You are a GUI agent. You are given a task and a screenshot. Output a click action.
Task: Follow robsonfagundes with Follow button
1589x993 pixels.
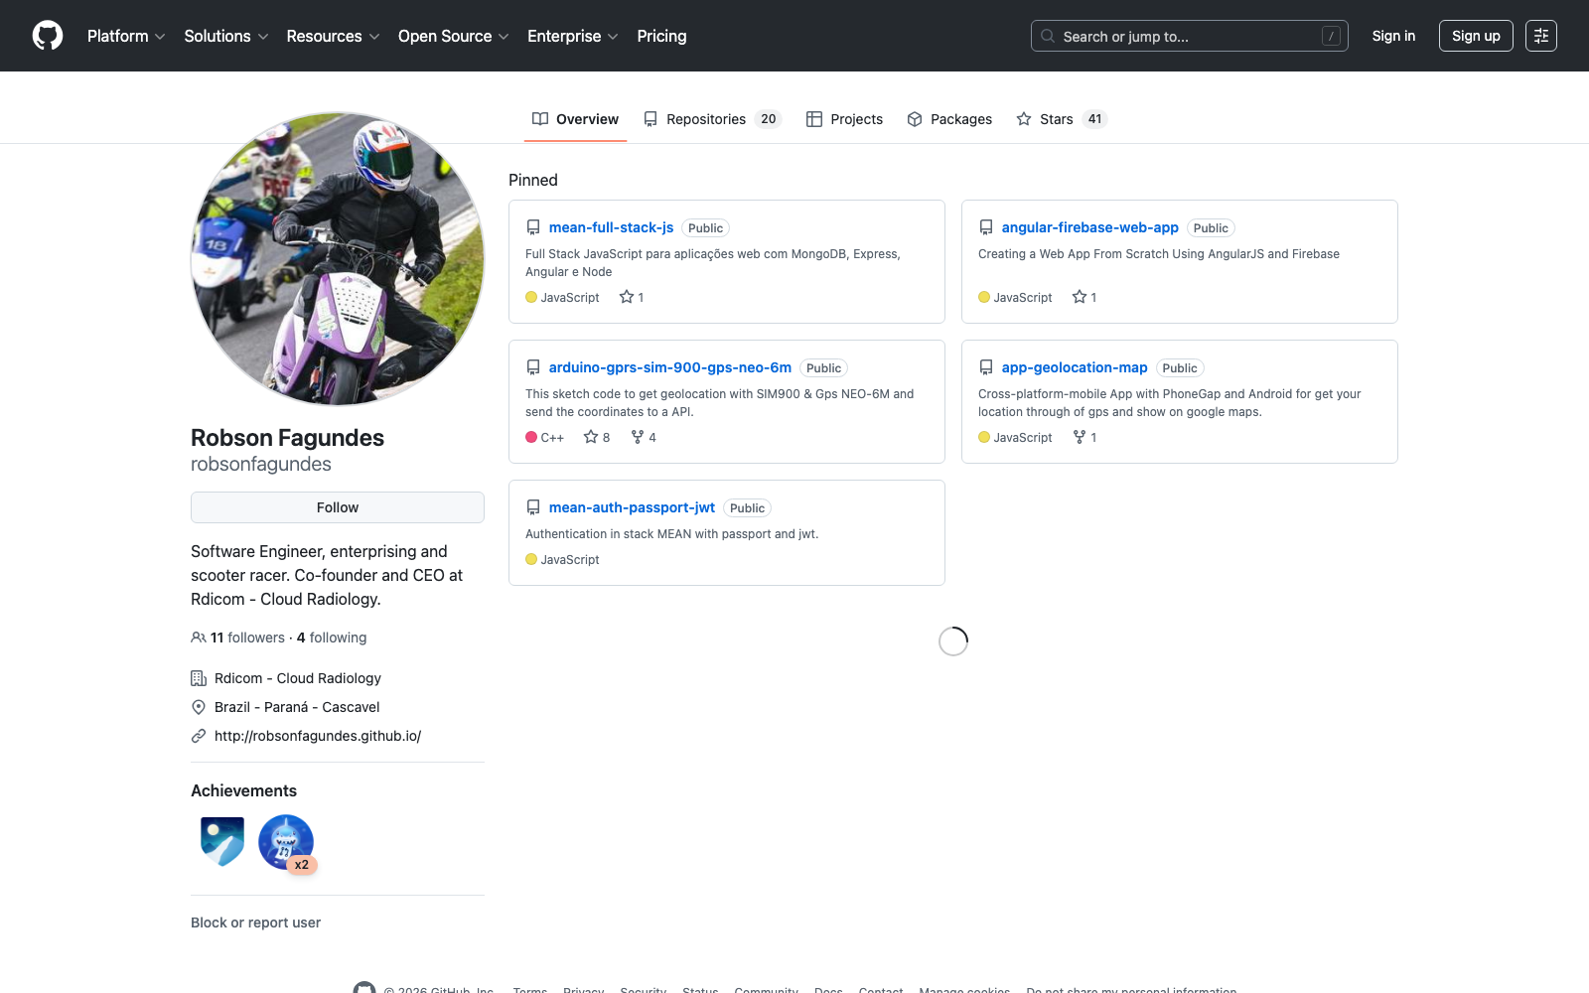(x=338, y=507)
